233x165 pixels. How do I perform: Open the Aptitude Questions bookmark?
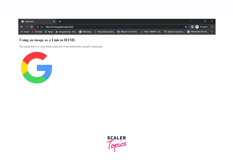coord(174,32)
